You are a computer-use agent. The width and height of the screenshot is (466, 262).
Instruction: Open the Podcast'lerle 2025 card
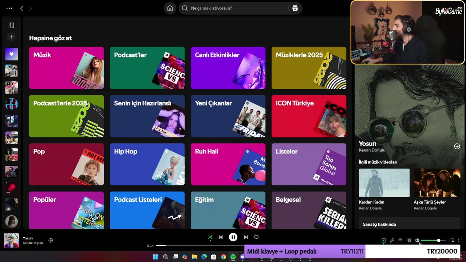point(66,116)
